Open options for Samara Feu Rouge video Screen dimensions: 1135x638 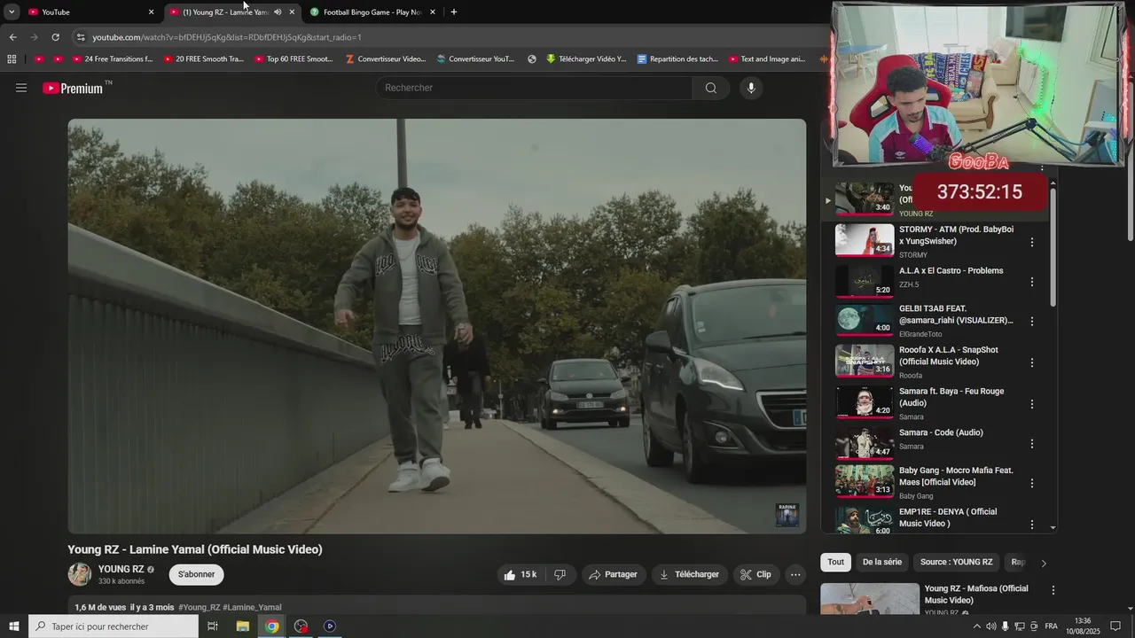[x=1031, y=404]
